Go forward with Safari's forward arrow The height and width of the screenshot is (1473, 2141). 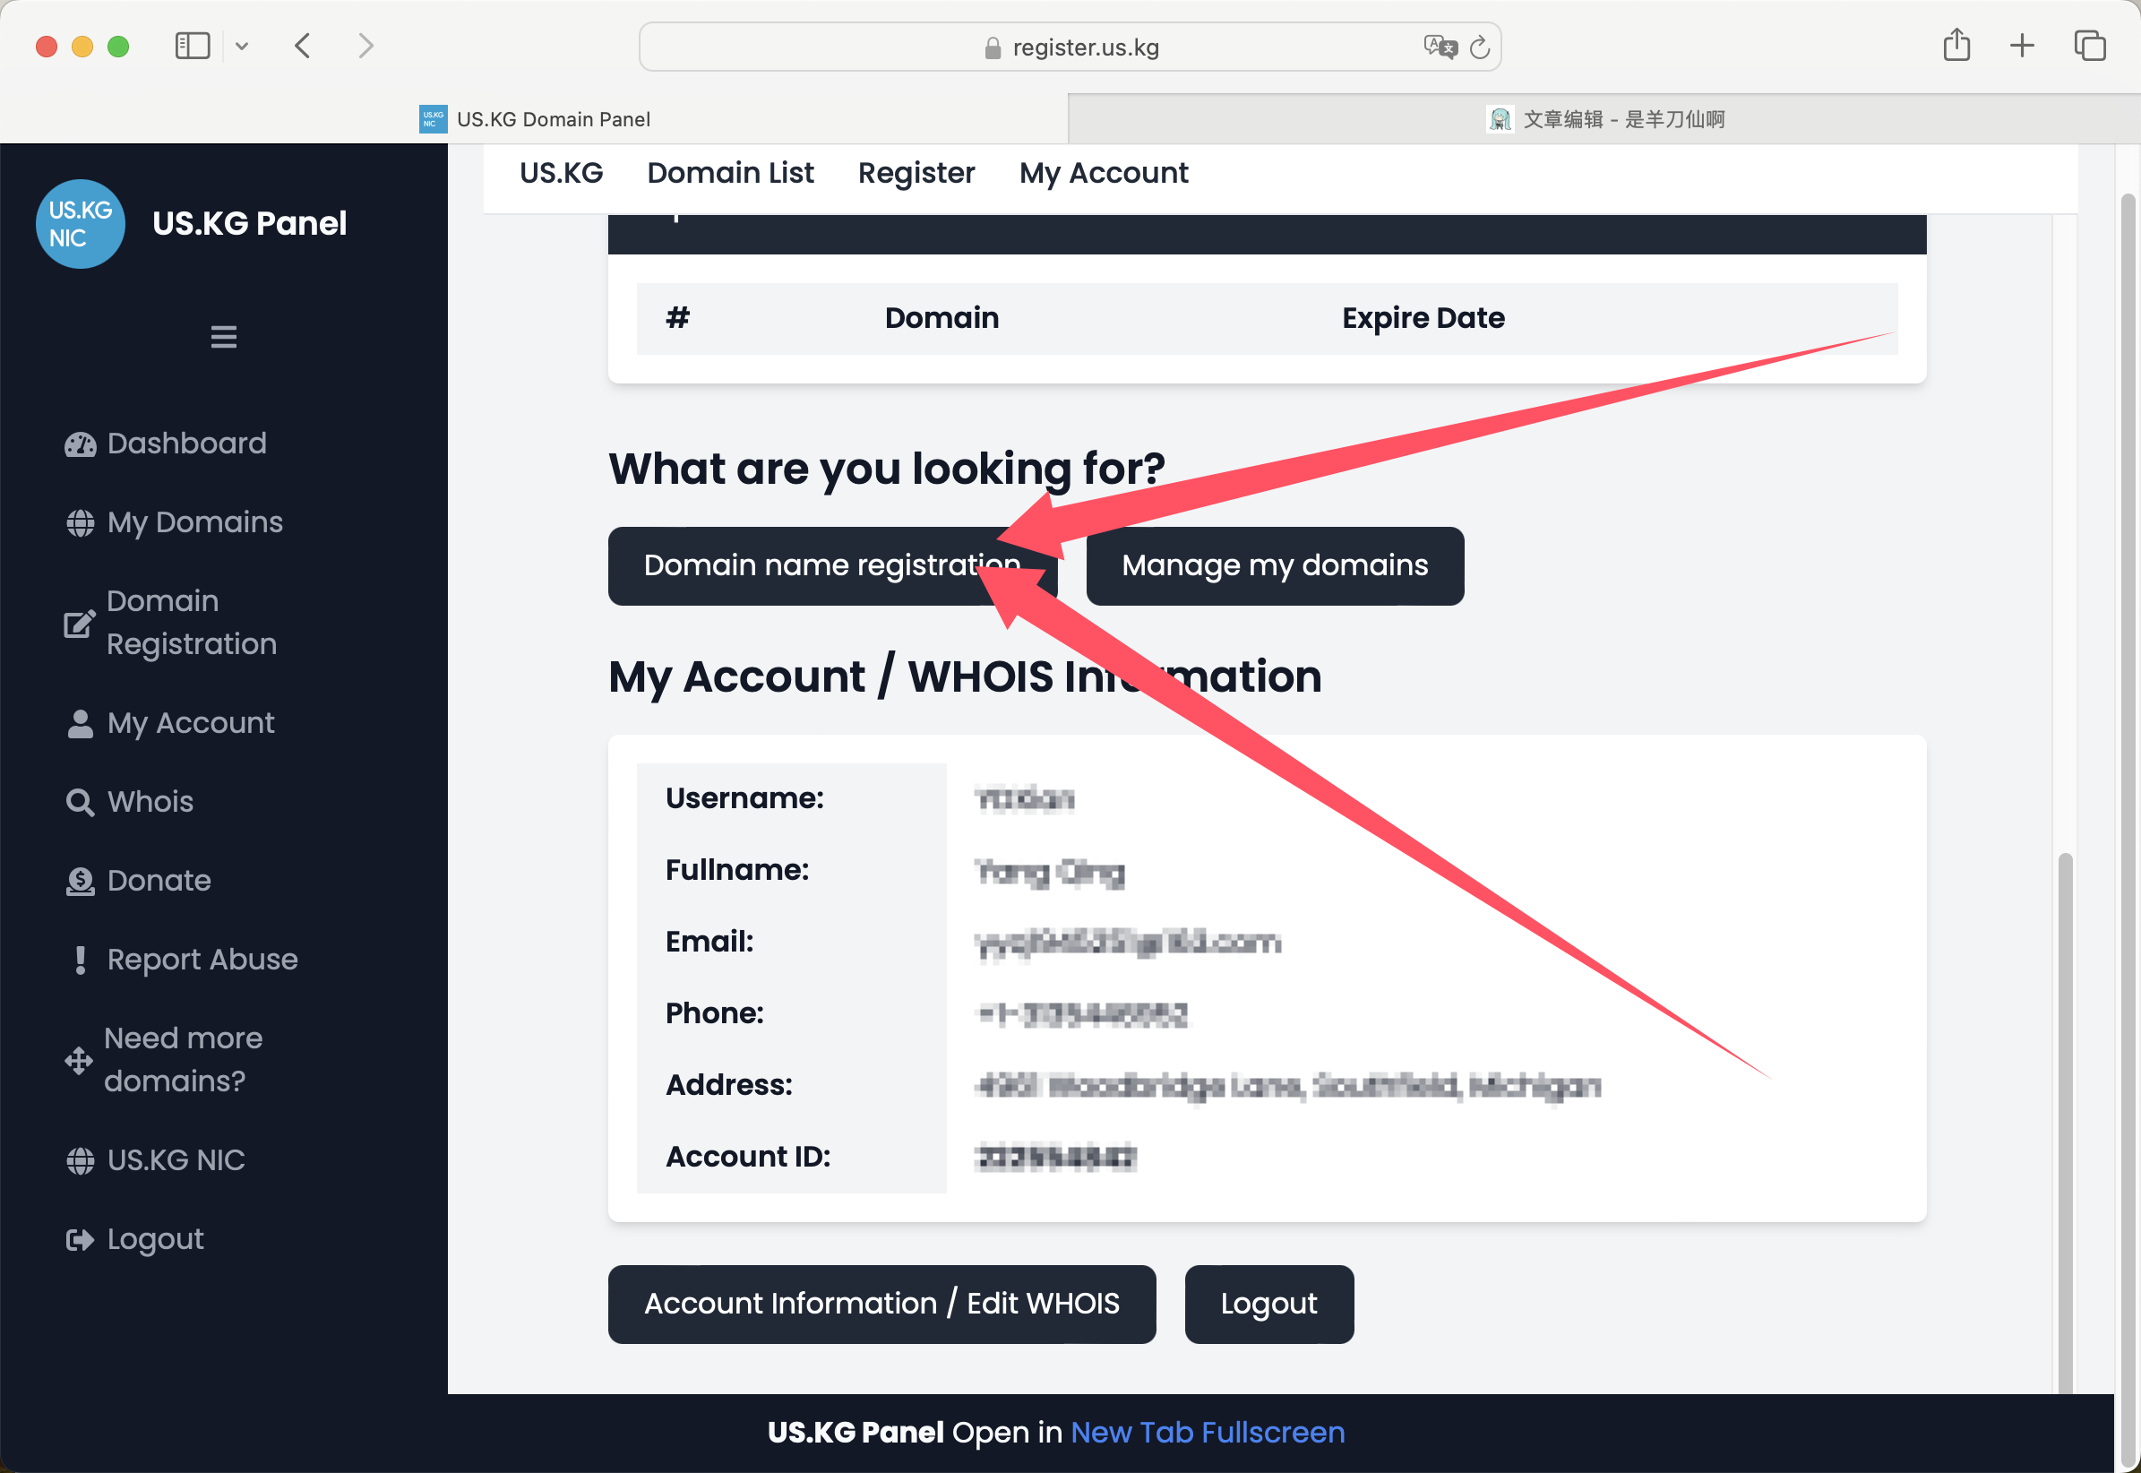[x=365, y=45]
